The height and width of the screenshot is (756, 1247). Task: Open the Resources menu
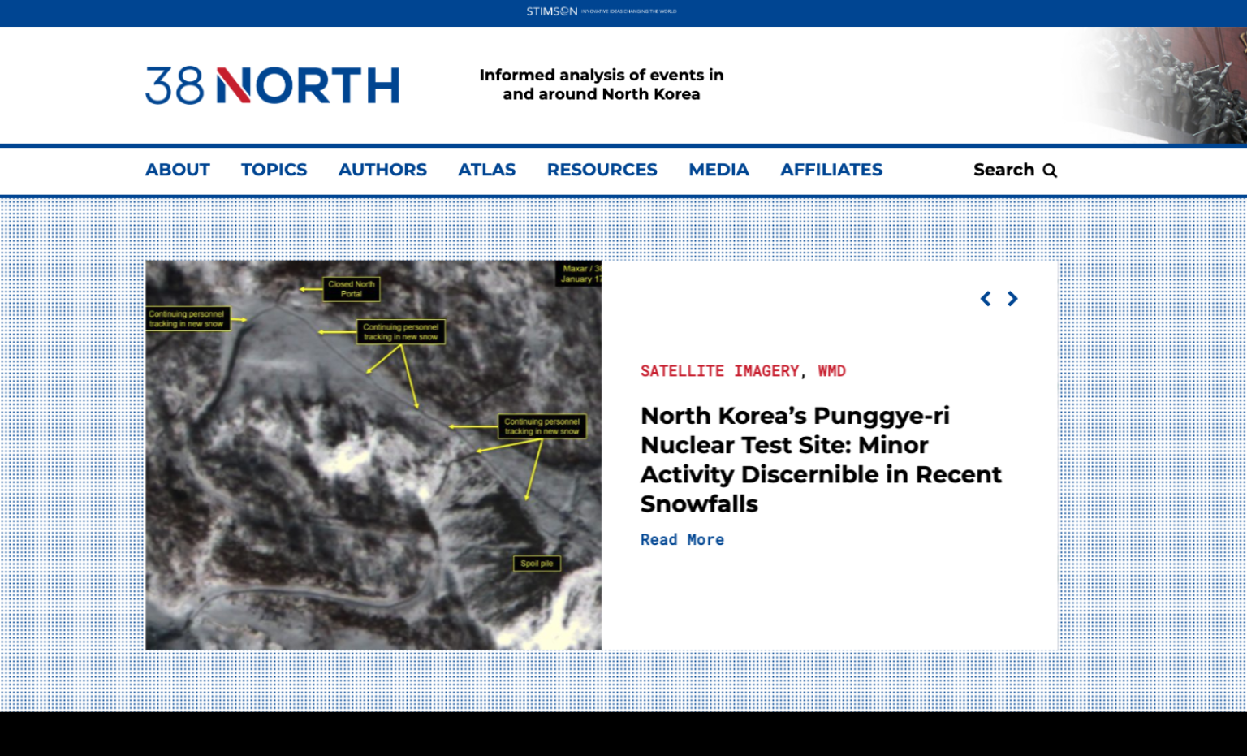pos(602,170)
